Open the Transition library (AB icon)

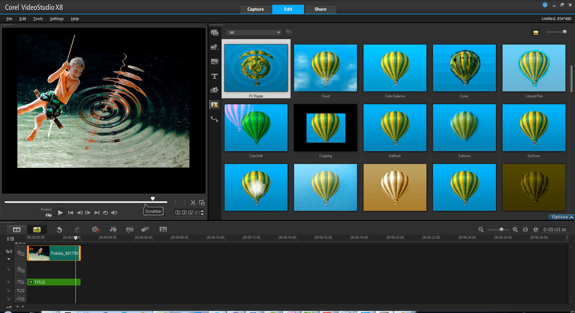[214, 62]
